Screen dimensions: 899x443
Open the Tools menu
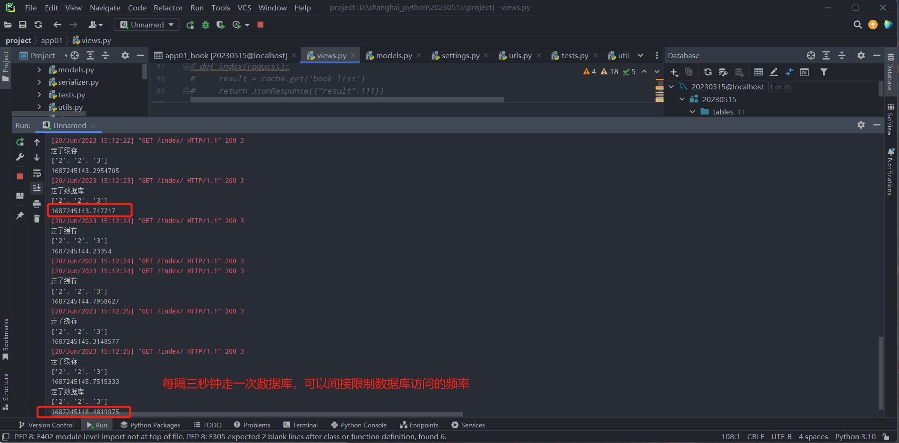(220, 8)
